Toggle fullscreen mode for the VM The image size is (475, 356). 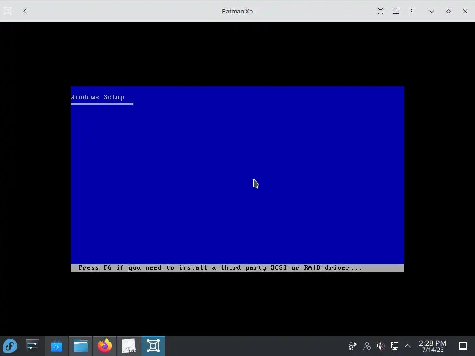tap(380, 11)
